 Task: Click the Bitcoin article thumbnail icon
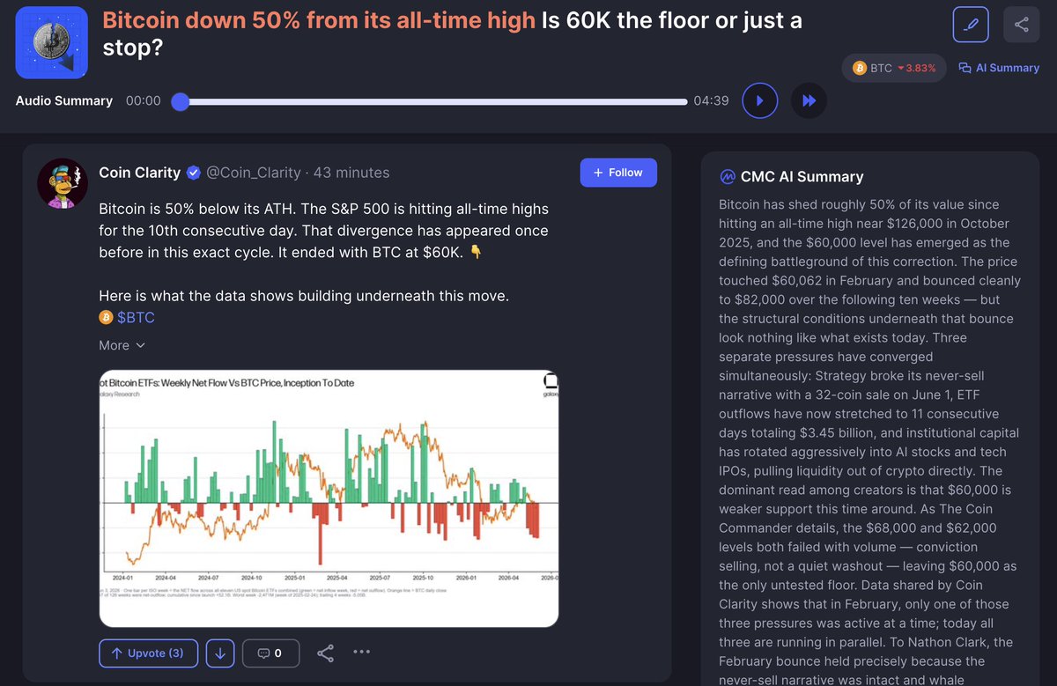(52, 42)
